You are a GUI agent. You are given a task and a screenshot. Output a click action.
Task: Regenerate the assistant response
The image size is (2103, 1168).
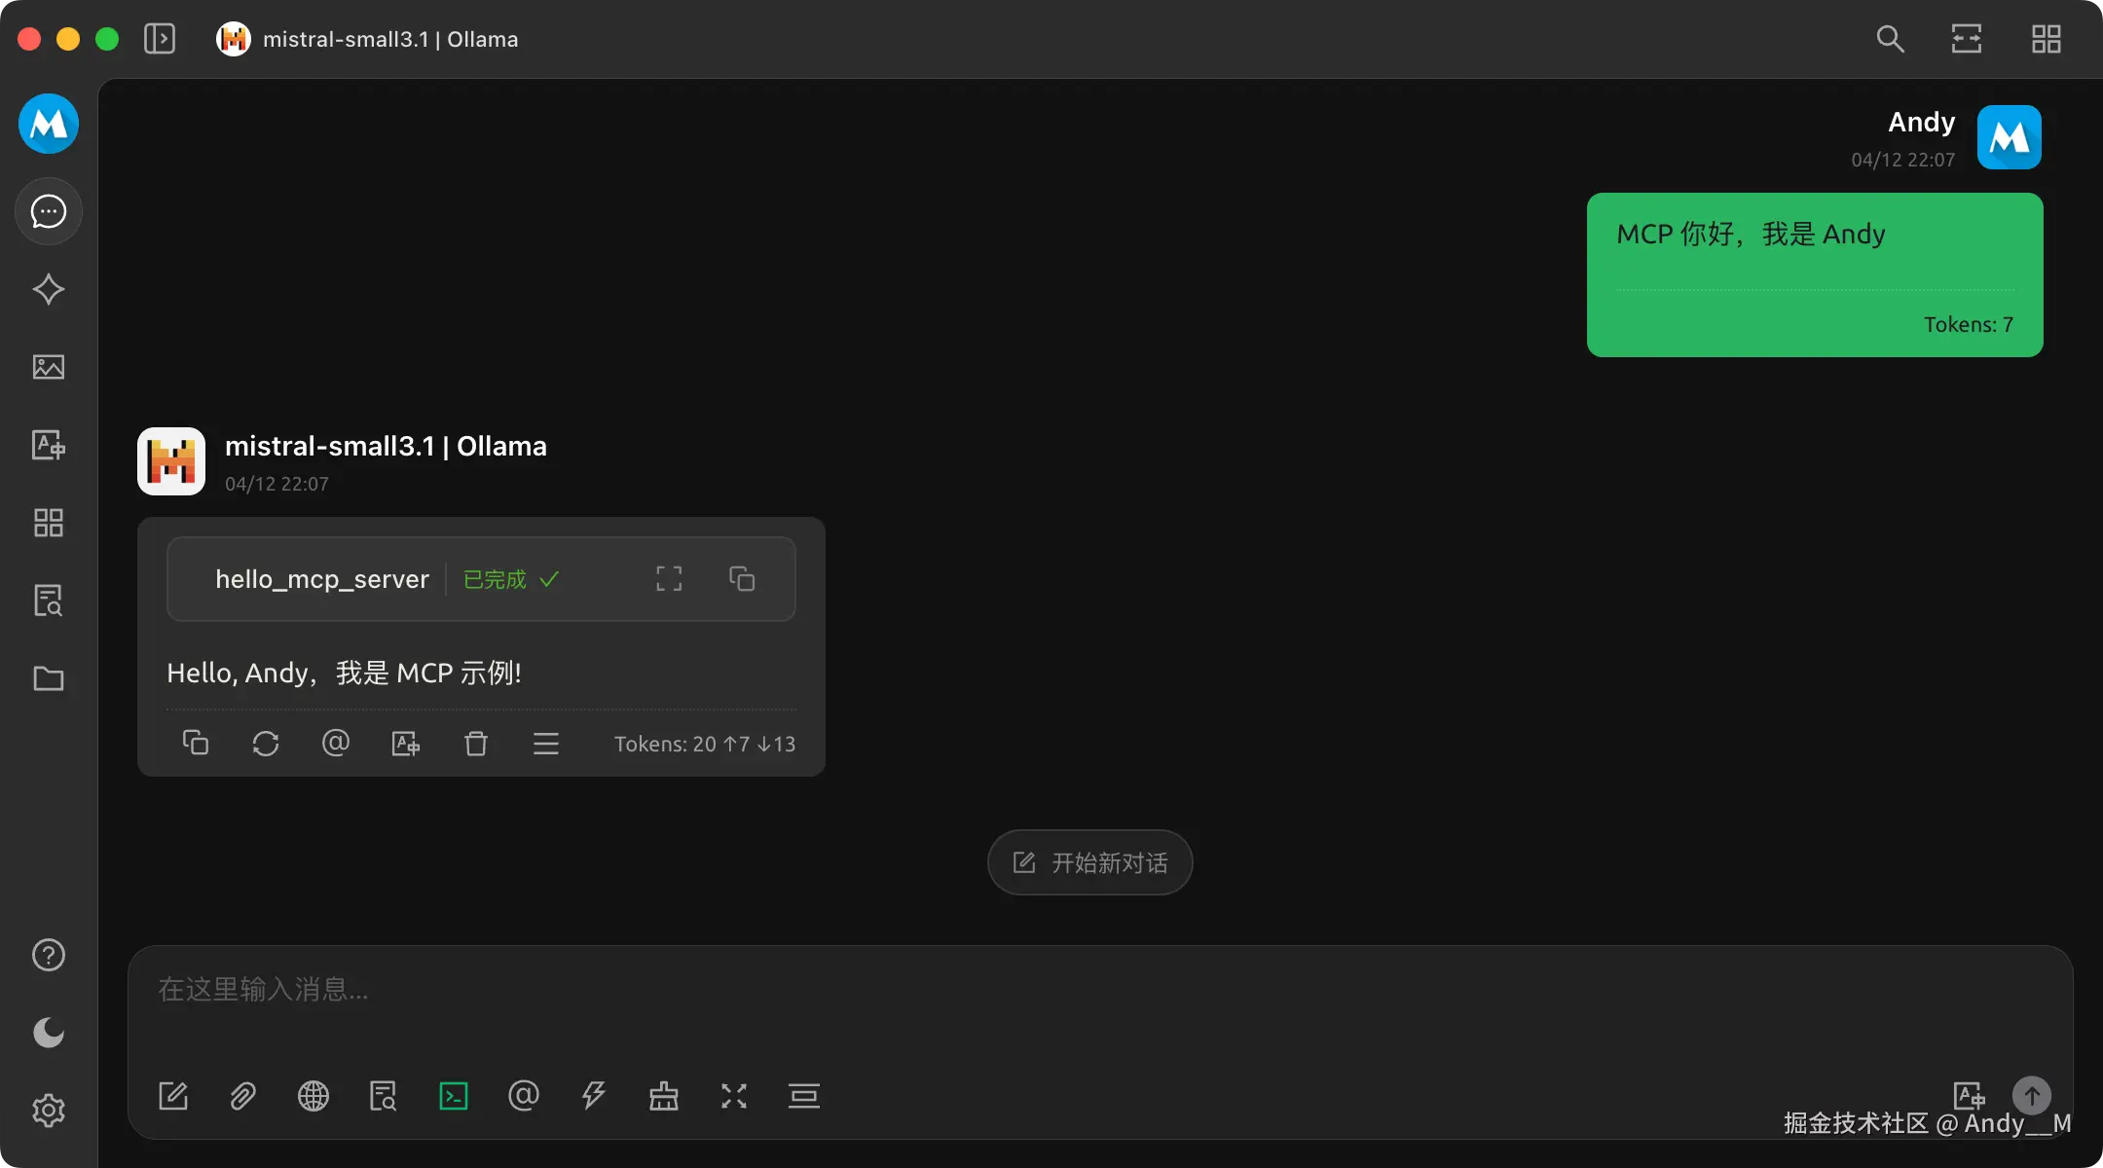(266, 744)
